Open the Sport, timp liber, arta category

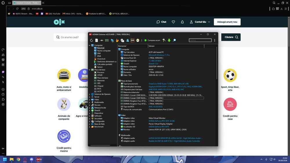tap(230, 80)
